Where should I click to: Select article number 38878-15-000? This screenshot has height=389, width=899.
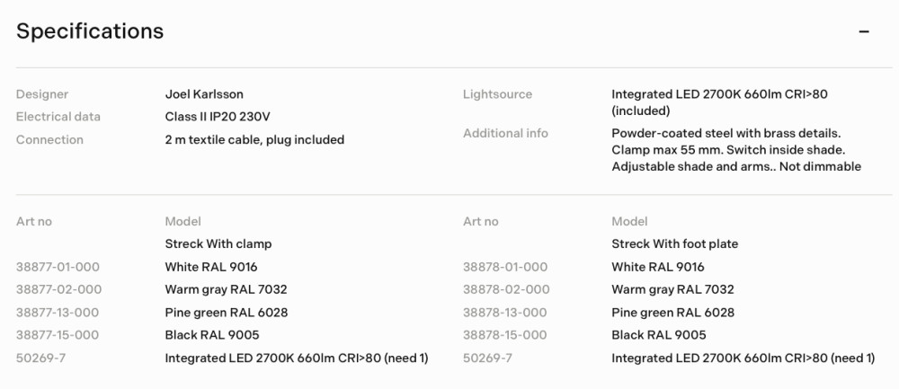(504, 335)
